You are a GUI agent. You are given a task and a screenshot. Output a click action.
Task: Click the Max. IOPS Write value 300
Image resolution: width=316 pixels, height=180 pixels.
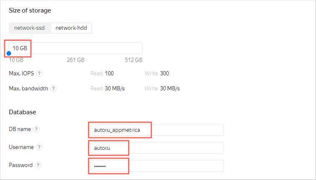164,74
